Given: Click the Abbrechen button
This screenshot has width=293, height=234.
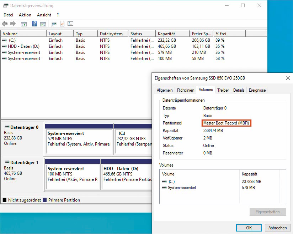Looking at the screenshot, I should pyautogui.click(x=277, y=228).
